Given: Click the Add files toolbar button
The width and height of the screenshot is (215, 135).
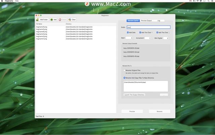Looking at the screenshot, I should pos(53,19).
